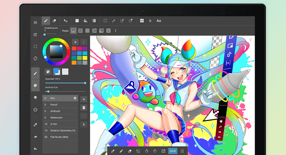Click deselect icon in bottom bar

(x=138, y=151)
